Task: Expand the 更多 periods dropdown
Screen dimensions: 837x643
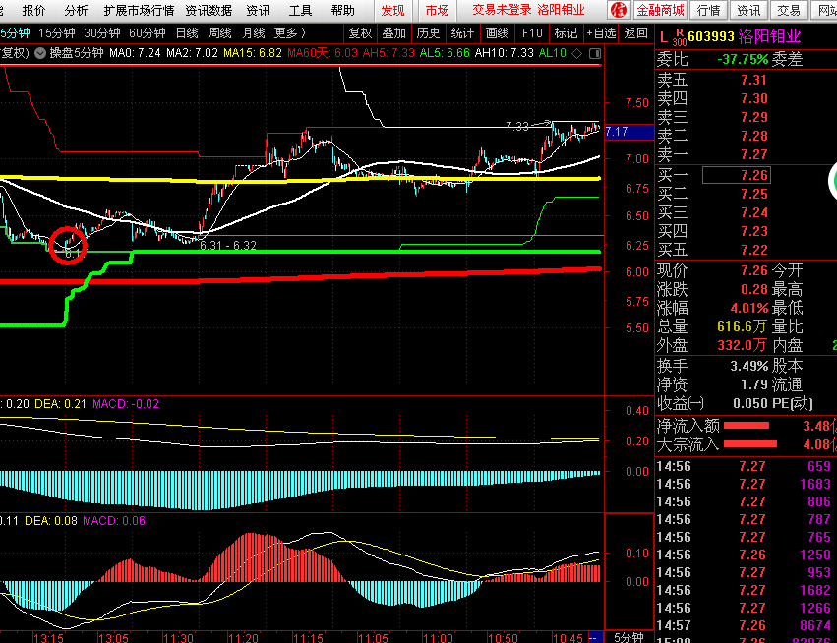Action: 288,32
